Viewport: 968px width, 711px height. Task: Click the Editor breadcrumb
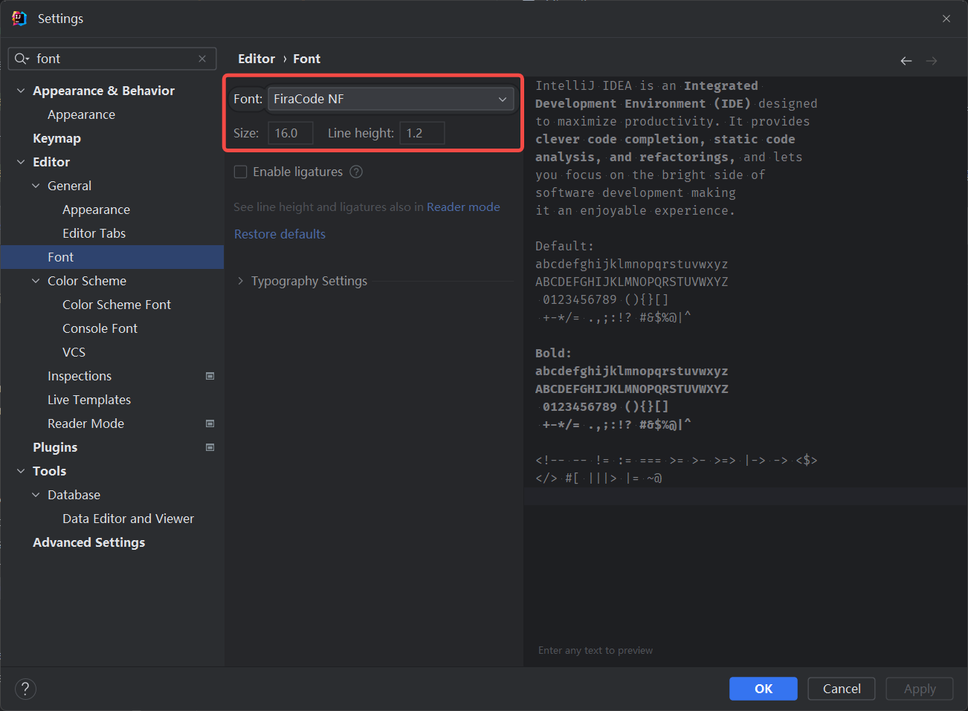pyautogui.click(x=256, y=59)
